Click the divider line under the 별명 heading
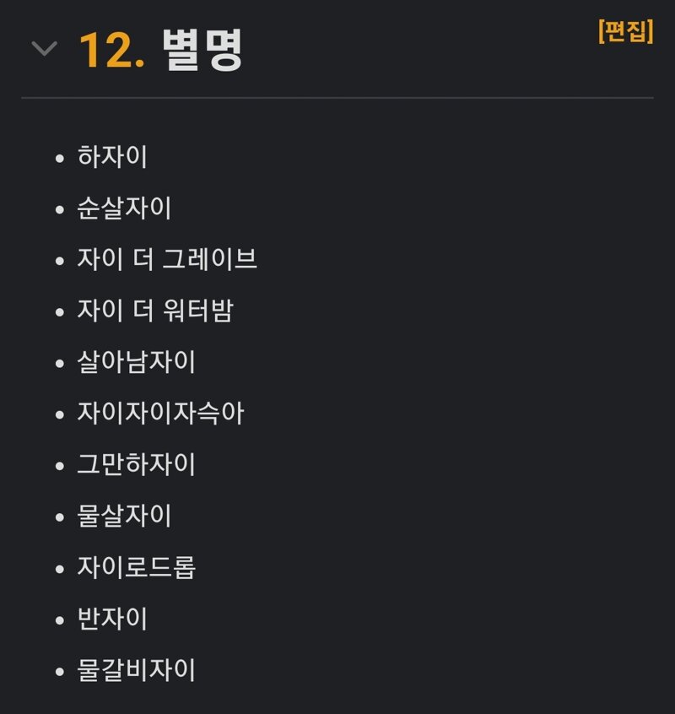The height and width of the screenshot is (714, 675). pyautogui.click(x=337, y=98)
